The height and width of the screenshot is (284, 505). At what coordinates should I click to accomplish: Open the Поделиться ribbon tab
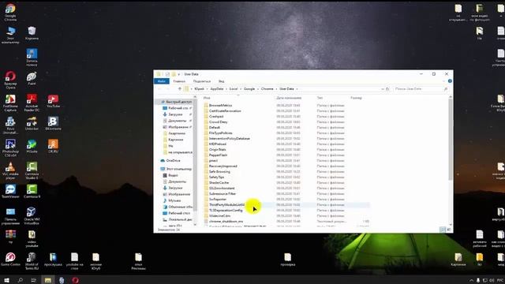coord(202,81)
